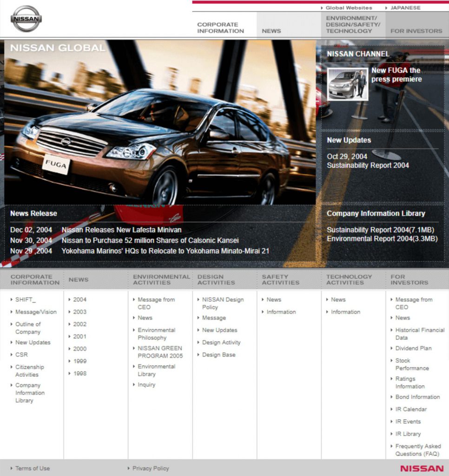Open Message from CEO under Environmental Activities

tap(156, 303)
